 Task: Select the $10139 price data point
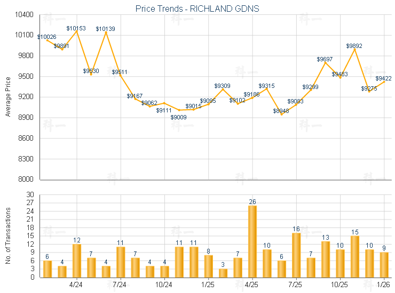click(106, 32)
